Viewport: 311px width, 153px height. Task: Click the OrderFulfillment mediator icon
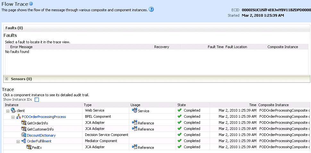(24, 141)
